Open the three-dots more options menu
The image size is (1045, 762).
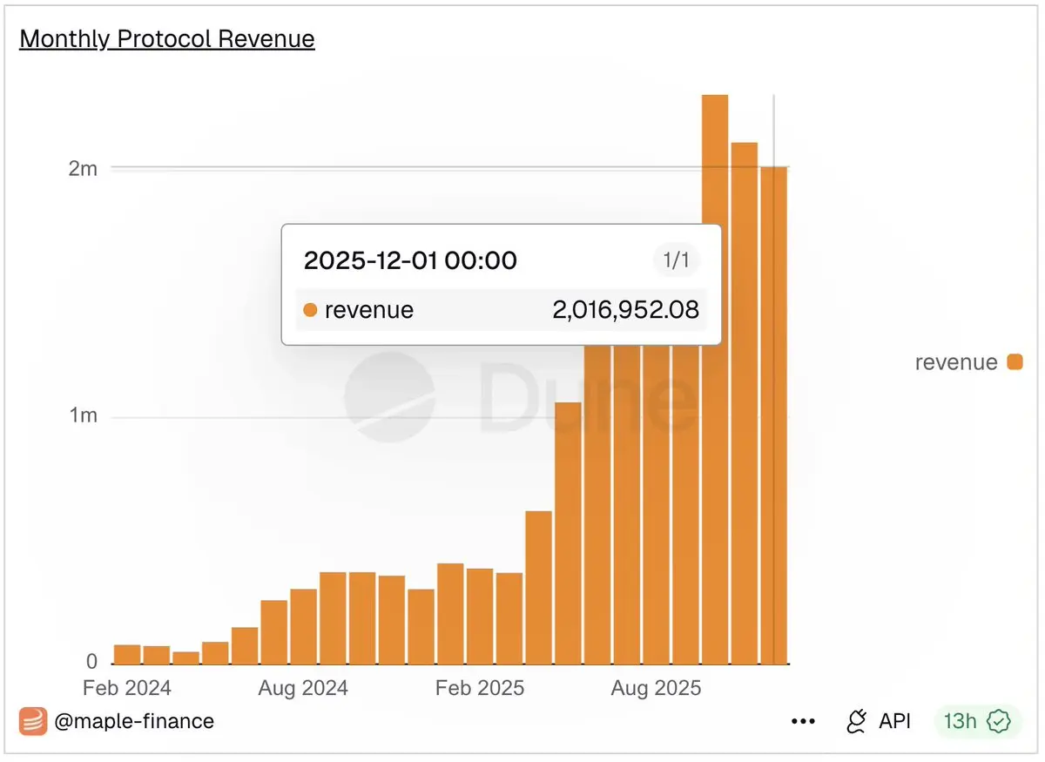pos(803,721)
